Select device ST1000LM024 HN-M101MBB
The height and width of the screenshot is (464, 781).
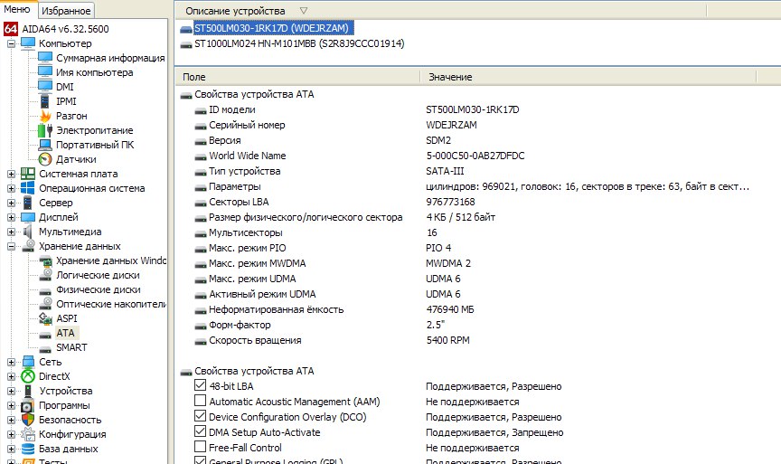(x=299, y=43)
